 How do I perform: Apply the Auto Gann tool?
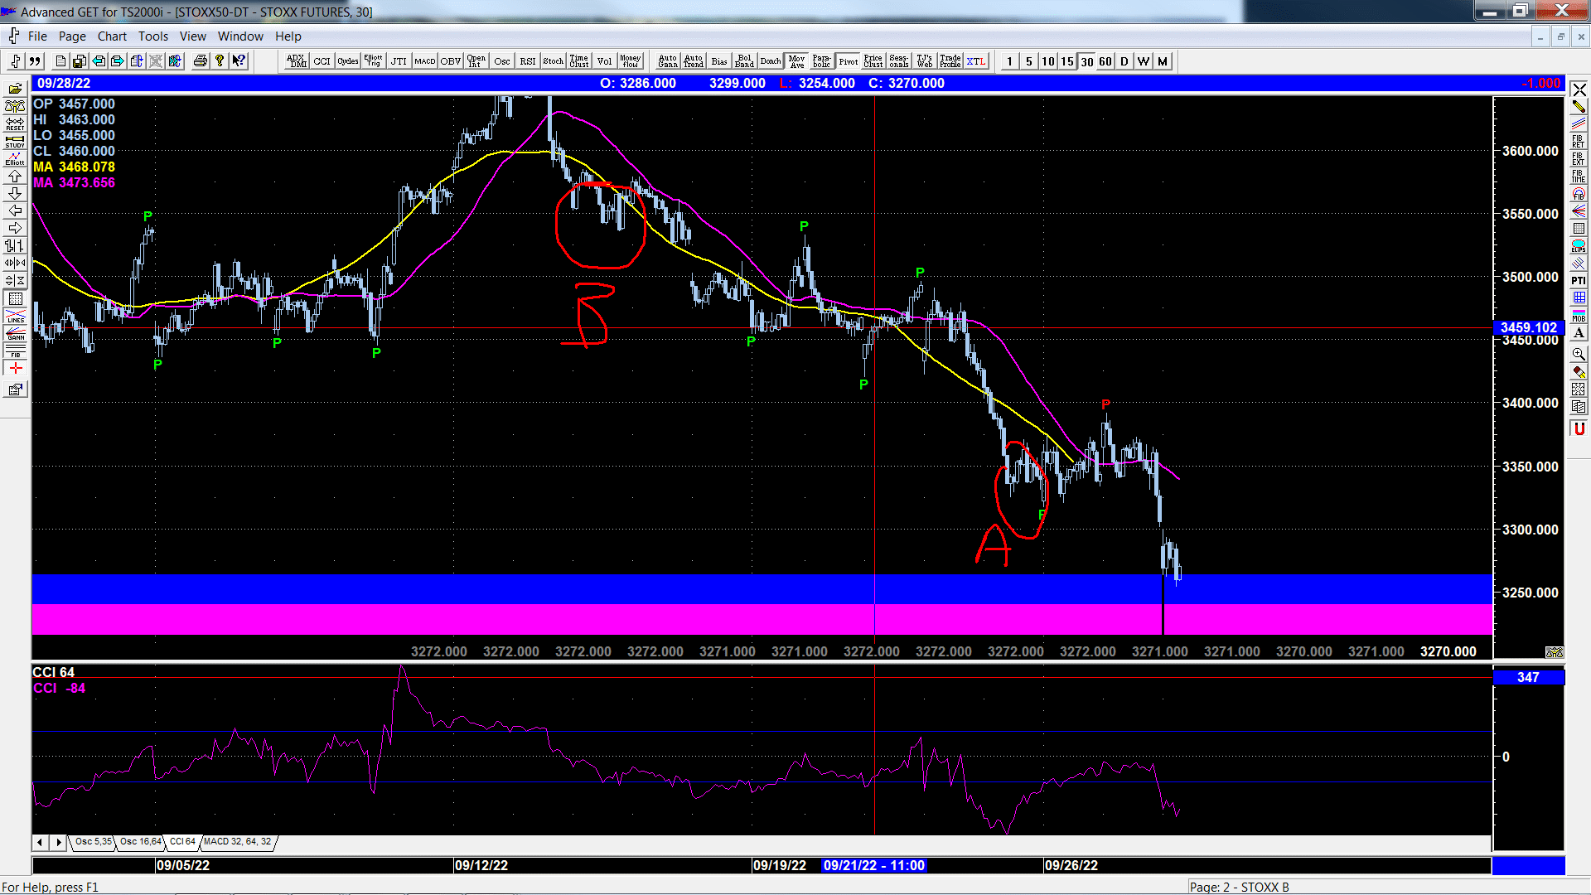[x=668, y=61]
